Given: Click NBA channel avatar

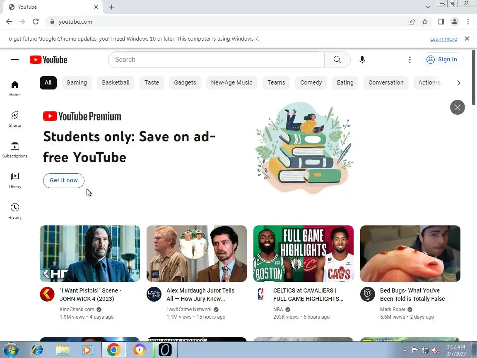Looking at the screenshot, I should (x=261, y=294).
